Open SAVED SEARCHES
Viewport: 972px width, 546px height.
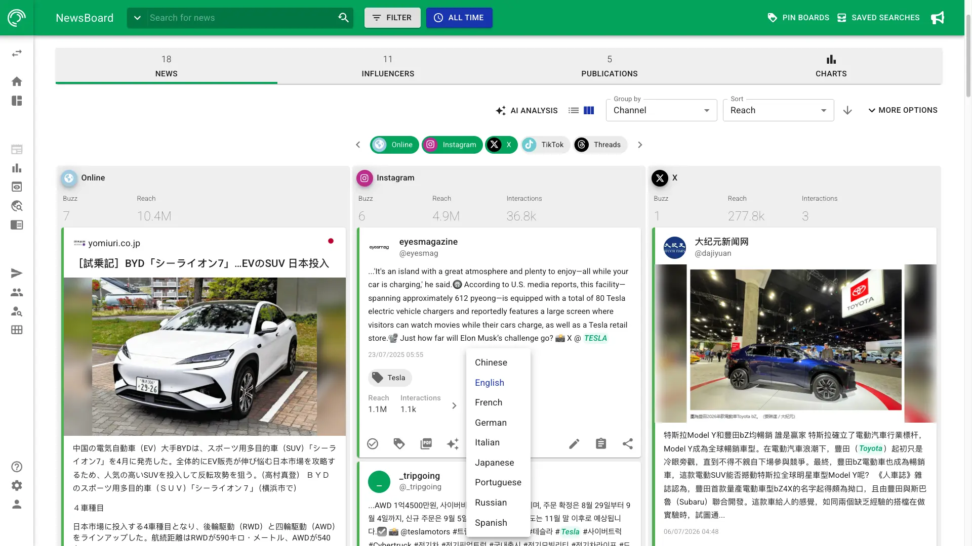[x=878, y=18]
